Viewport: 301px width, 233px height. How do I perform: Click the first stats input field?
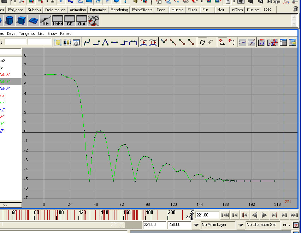[x=16, y=41]
